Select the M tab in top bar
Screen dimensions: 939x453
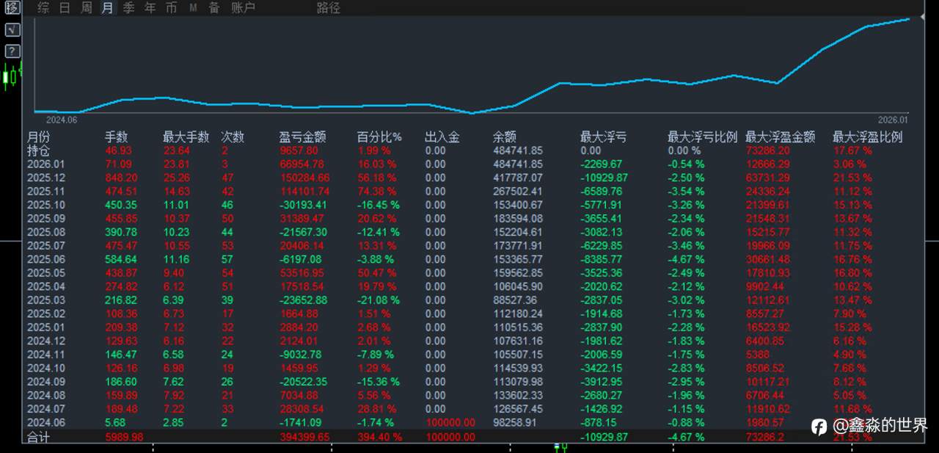click(x=193, y=8)
